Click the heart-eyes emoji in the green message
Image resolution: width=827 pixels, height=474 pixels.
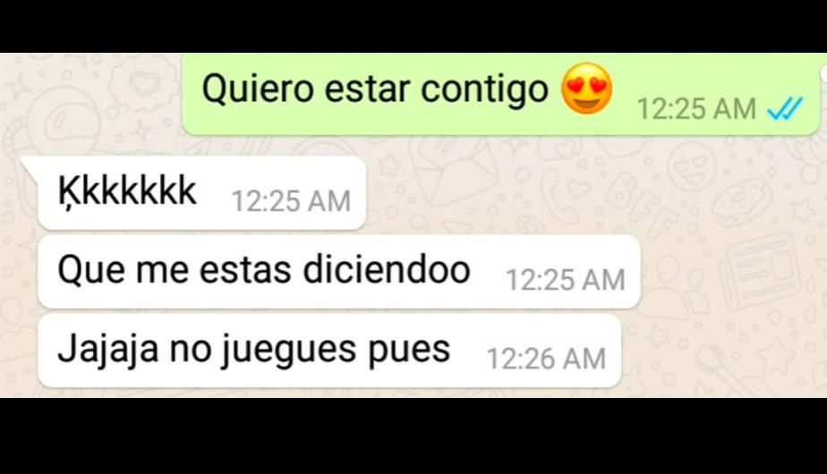pos(586,88)
